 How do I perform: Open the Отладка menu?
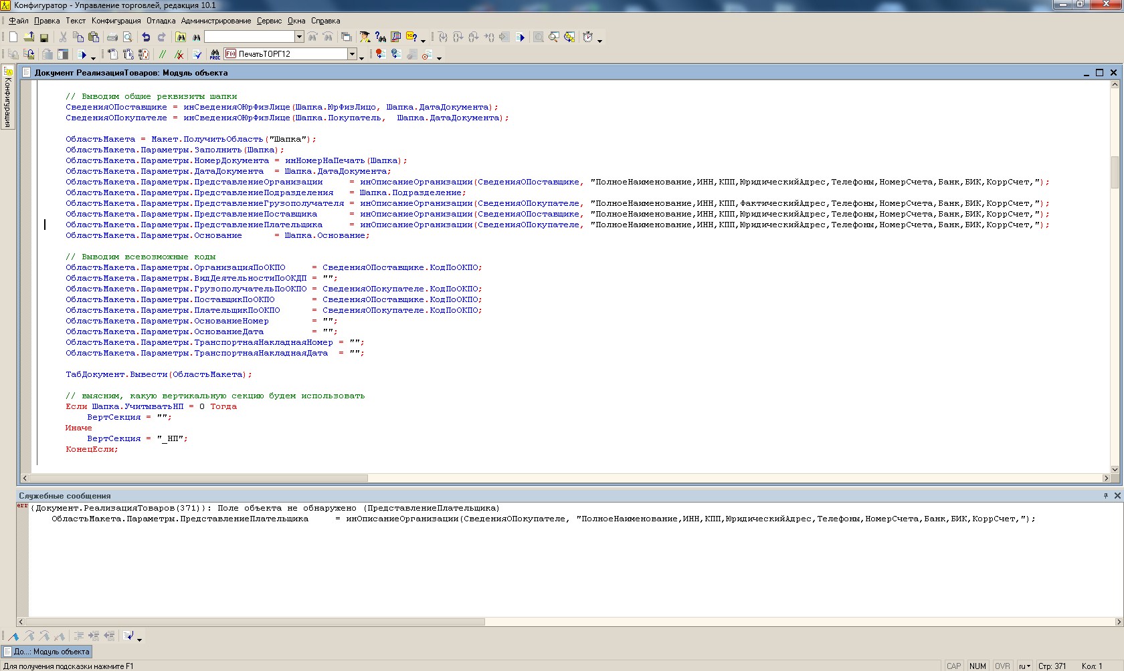click(161, 21)
